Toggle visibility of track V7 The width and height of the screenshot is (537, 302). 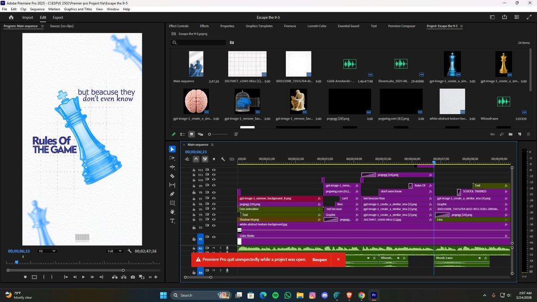(214, 198)
